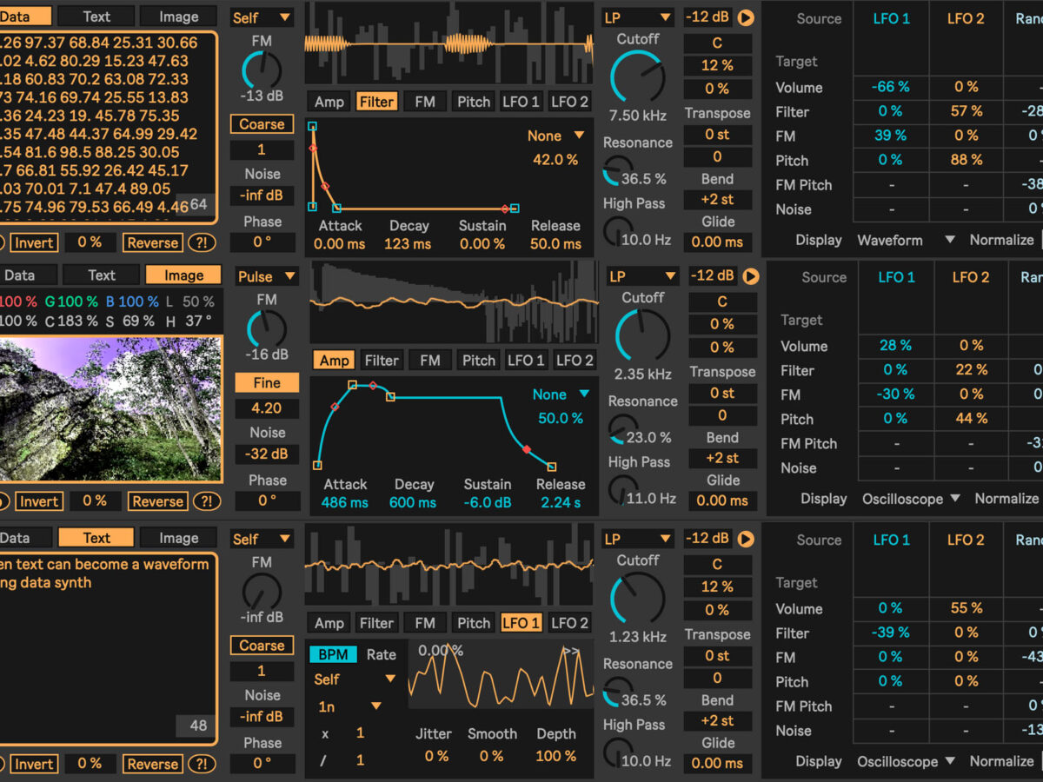Click the Rate button next to BPM

(381, 655)
